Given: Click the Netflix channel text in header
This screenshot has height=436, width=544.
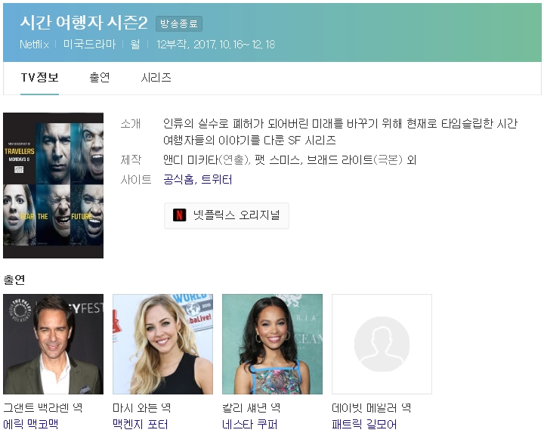Looking at the screenshot, I should pyautogui.click(x=34, y=45).
